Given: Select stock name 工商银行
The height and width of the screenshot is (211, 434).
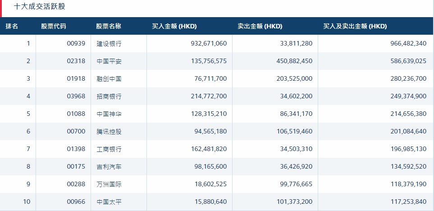Looking at the screenshot, I should pyautogui.click(x=109, y=149).
